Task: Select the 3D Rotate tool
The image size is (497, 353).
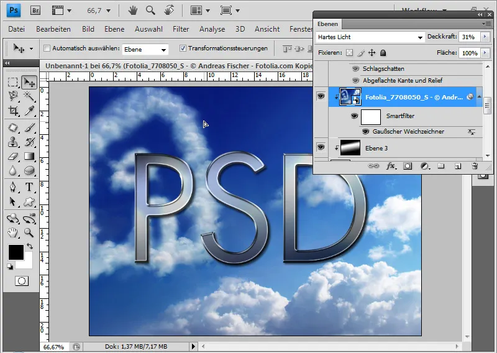Action: click(13, 219)
